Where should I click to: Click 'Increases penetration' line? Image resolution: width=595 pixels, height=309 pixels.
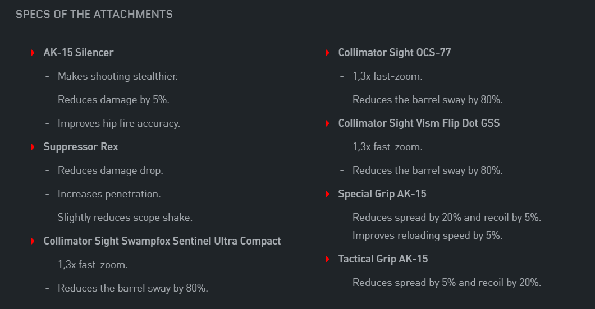(x=109, y=194)
